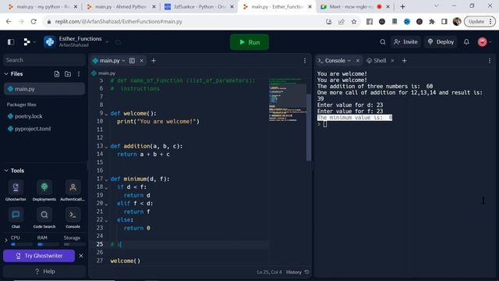Create a new folder icon
499x281 pixels.
(68, 74)
